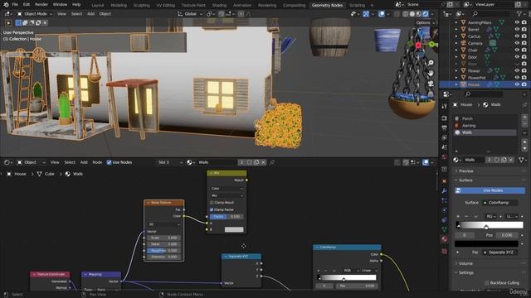The width and height of the screenshot is (531, 298).
Task: Adjust Noise Texture Roughness slider
Action: [164, 251]
